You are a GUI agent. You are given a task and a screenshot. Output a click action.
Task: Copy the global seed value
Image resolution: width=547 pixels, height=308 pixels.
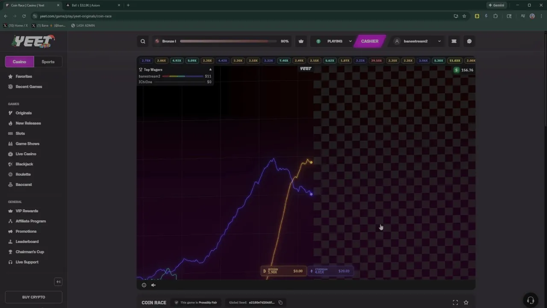tap(280, 302)
